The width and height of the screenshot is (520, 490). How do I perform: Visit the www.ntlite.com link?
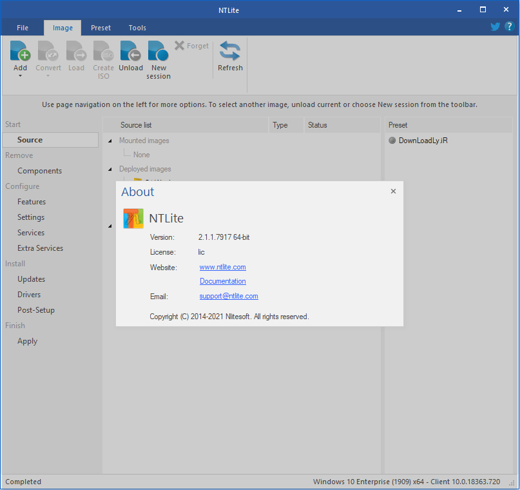point(222,267)
